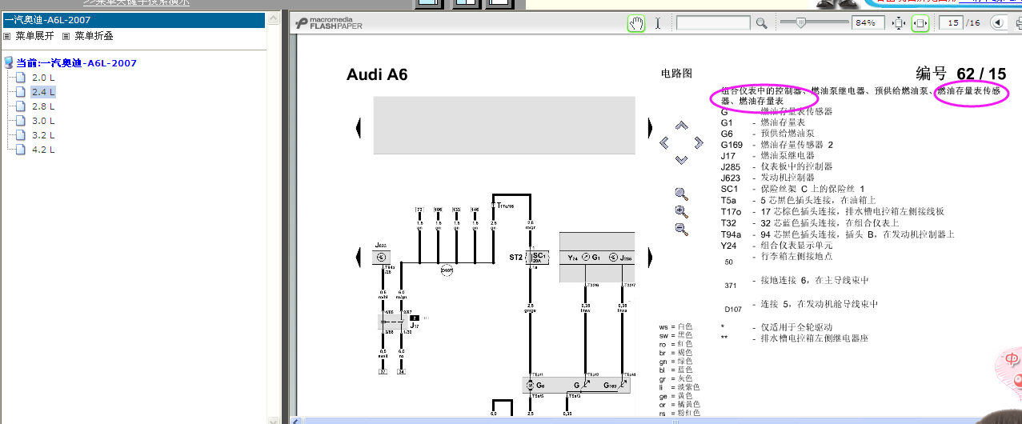Click the 一汽奥迪-A6L-2007 panel header
1022x424 pixels.
(x=133, y=20)
